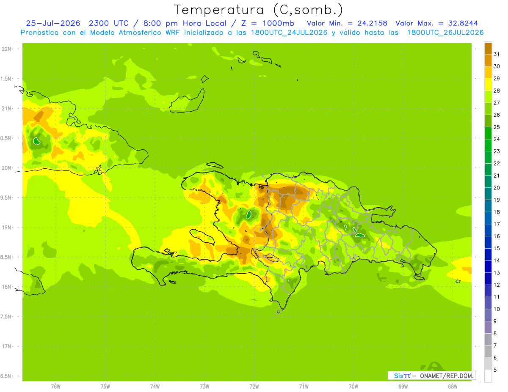Click the 69W longitude label
This screenshot has height=392, width=508.
403,387
